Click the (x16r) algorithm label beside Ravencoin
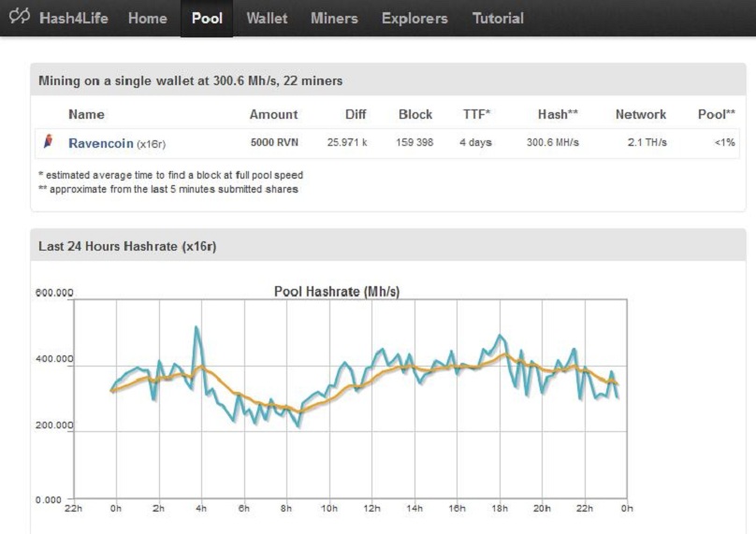This screenshot has width=756, height=534. click(151, 144)
